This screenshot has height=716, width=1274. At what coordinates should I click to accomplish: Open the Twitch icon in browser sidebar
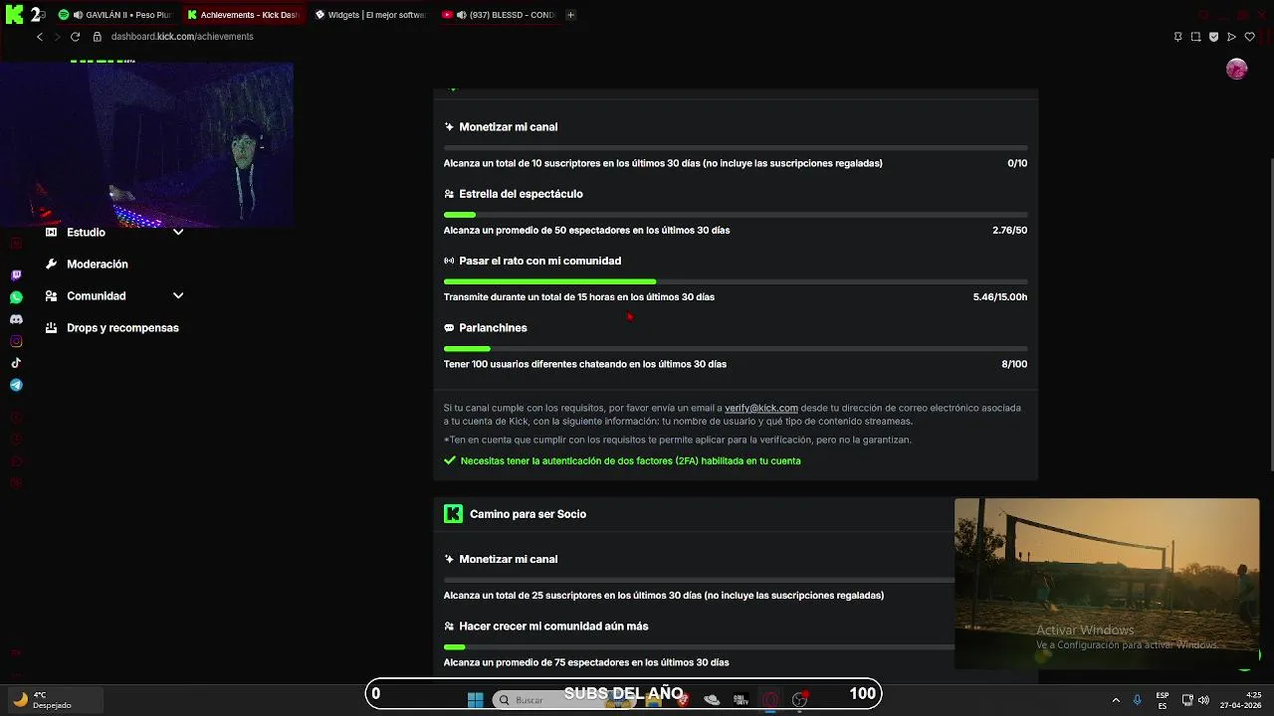[x=16, y=275]
